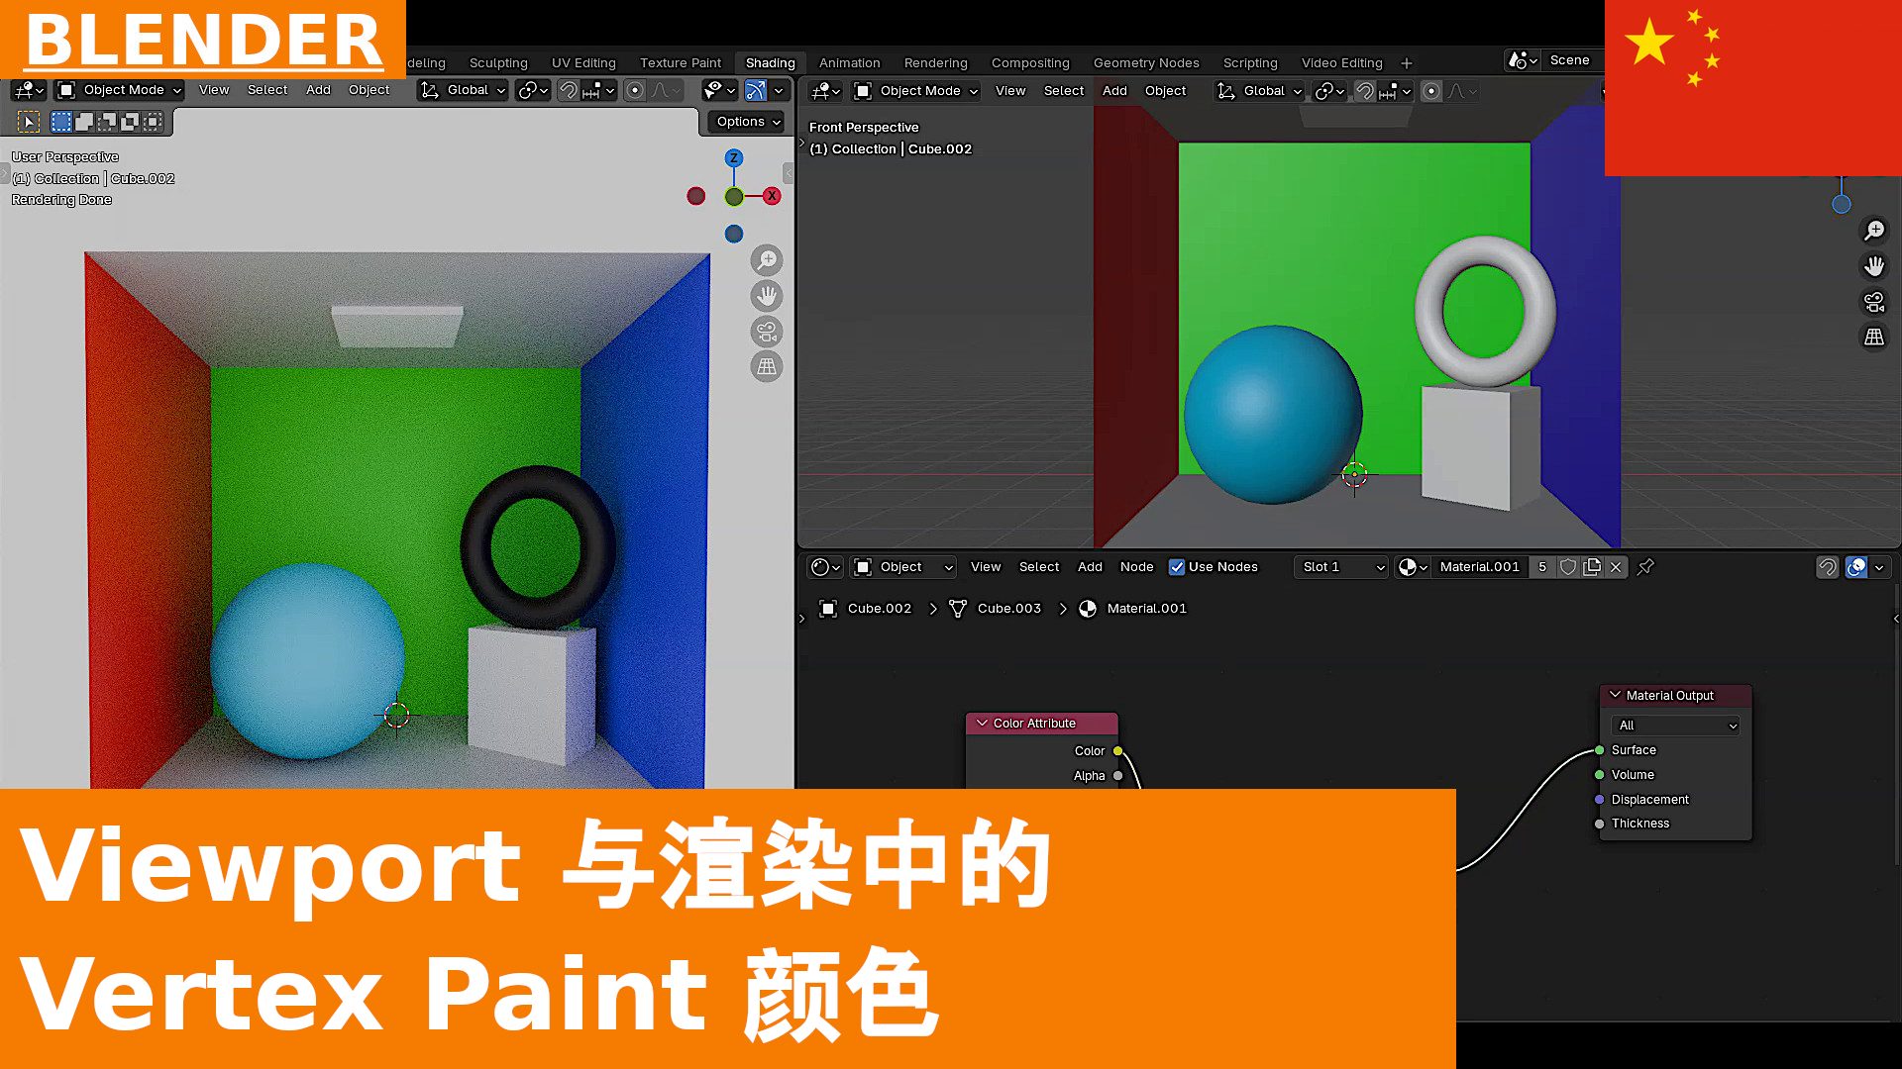
Task: Click Cube.003 mesh icon in breadcrumb
Action: tap(958, 609)
